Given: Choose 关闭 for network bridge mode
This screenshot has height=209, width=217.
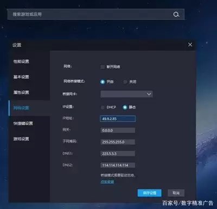Looking at the screenshot, I should coord(125,82).
